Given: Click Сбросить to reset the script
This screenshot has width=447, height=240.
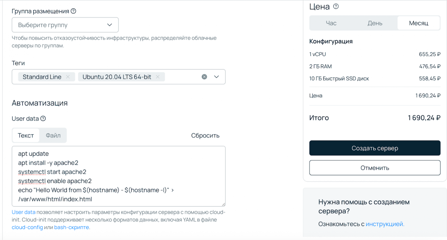Looking at the screenshot, I should 205,135.
